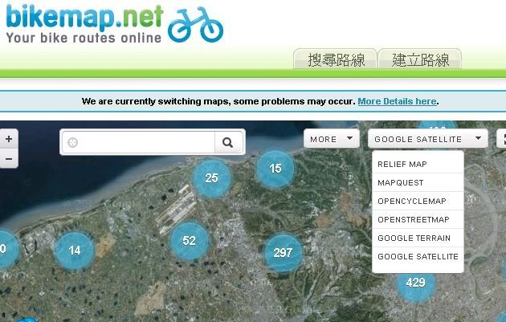Image resolution: width=506 pixels, height=322 pixels.
Task: Click cluster marker number 14
Action: (x=74, y=251)
